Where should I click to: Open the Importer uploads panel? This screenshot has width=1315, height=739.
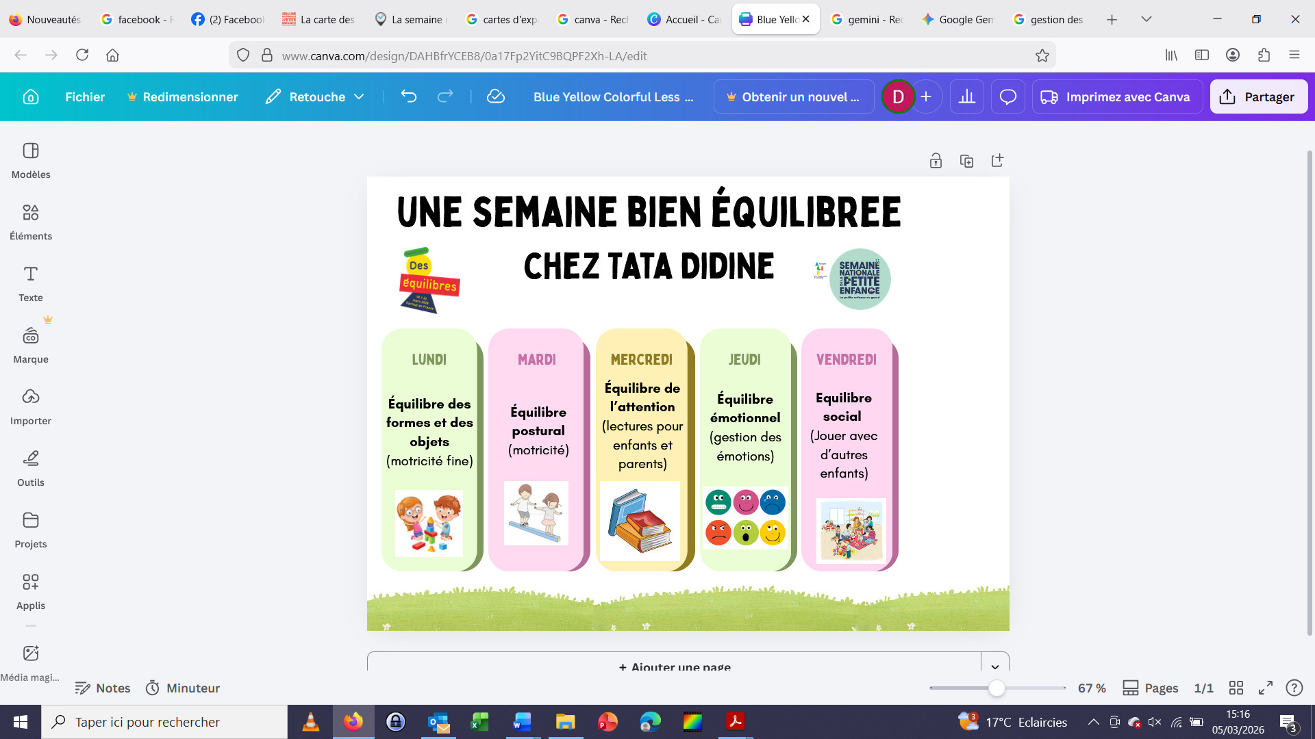click(x=30, y=406)
